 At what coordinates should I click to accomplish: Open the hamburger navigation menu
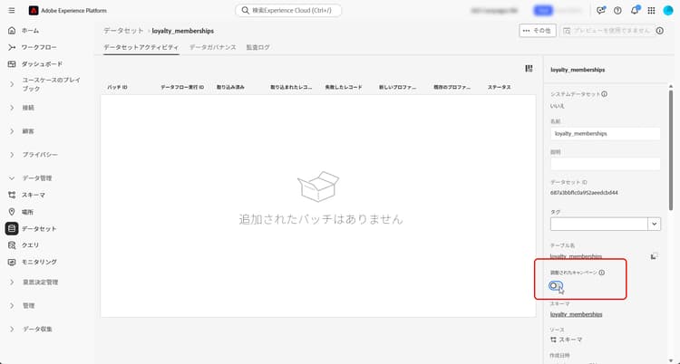(12, 10)
